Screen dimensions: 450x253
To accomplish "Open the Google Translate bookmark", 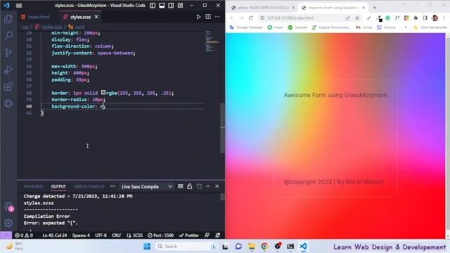I will click(246, 27).
